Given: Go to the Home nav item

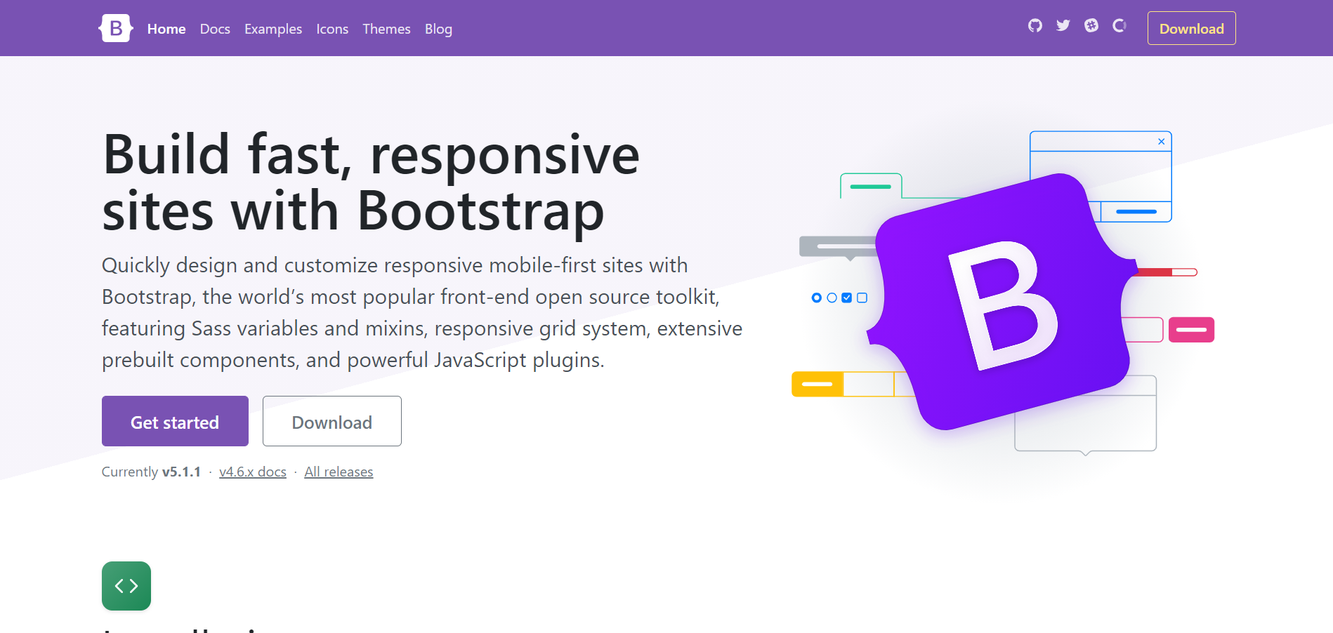Looking at the screenshot, I should (166, 29).
